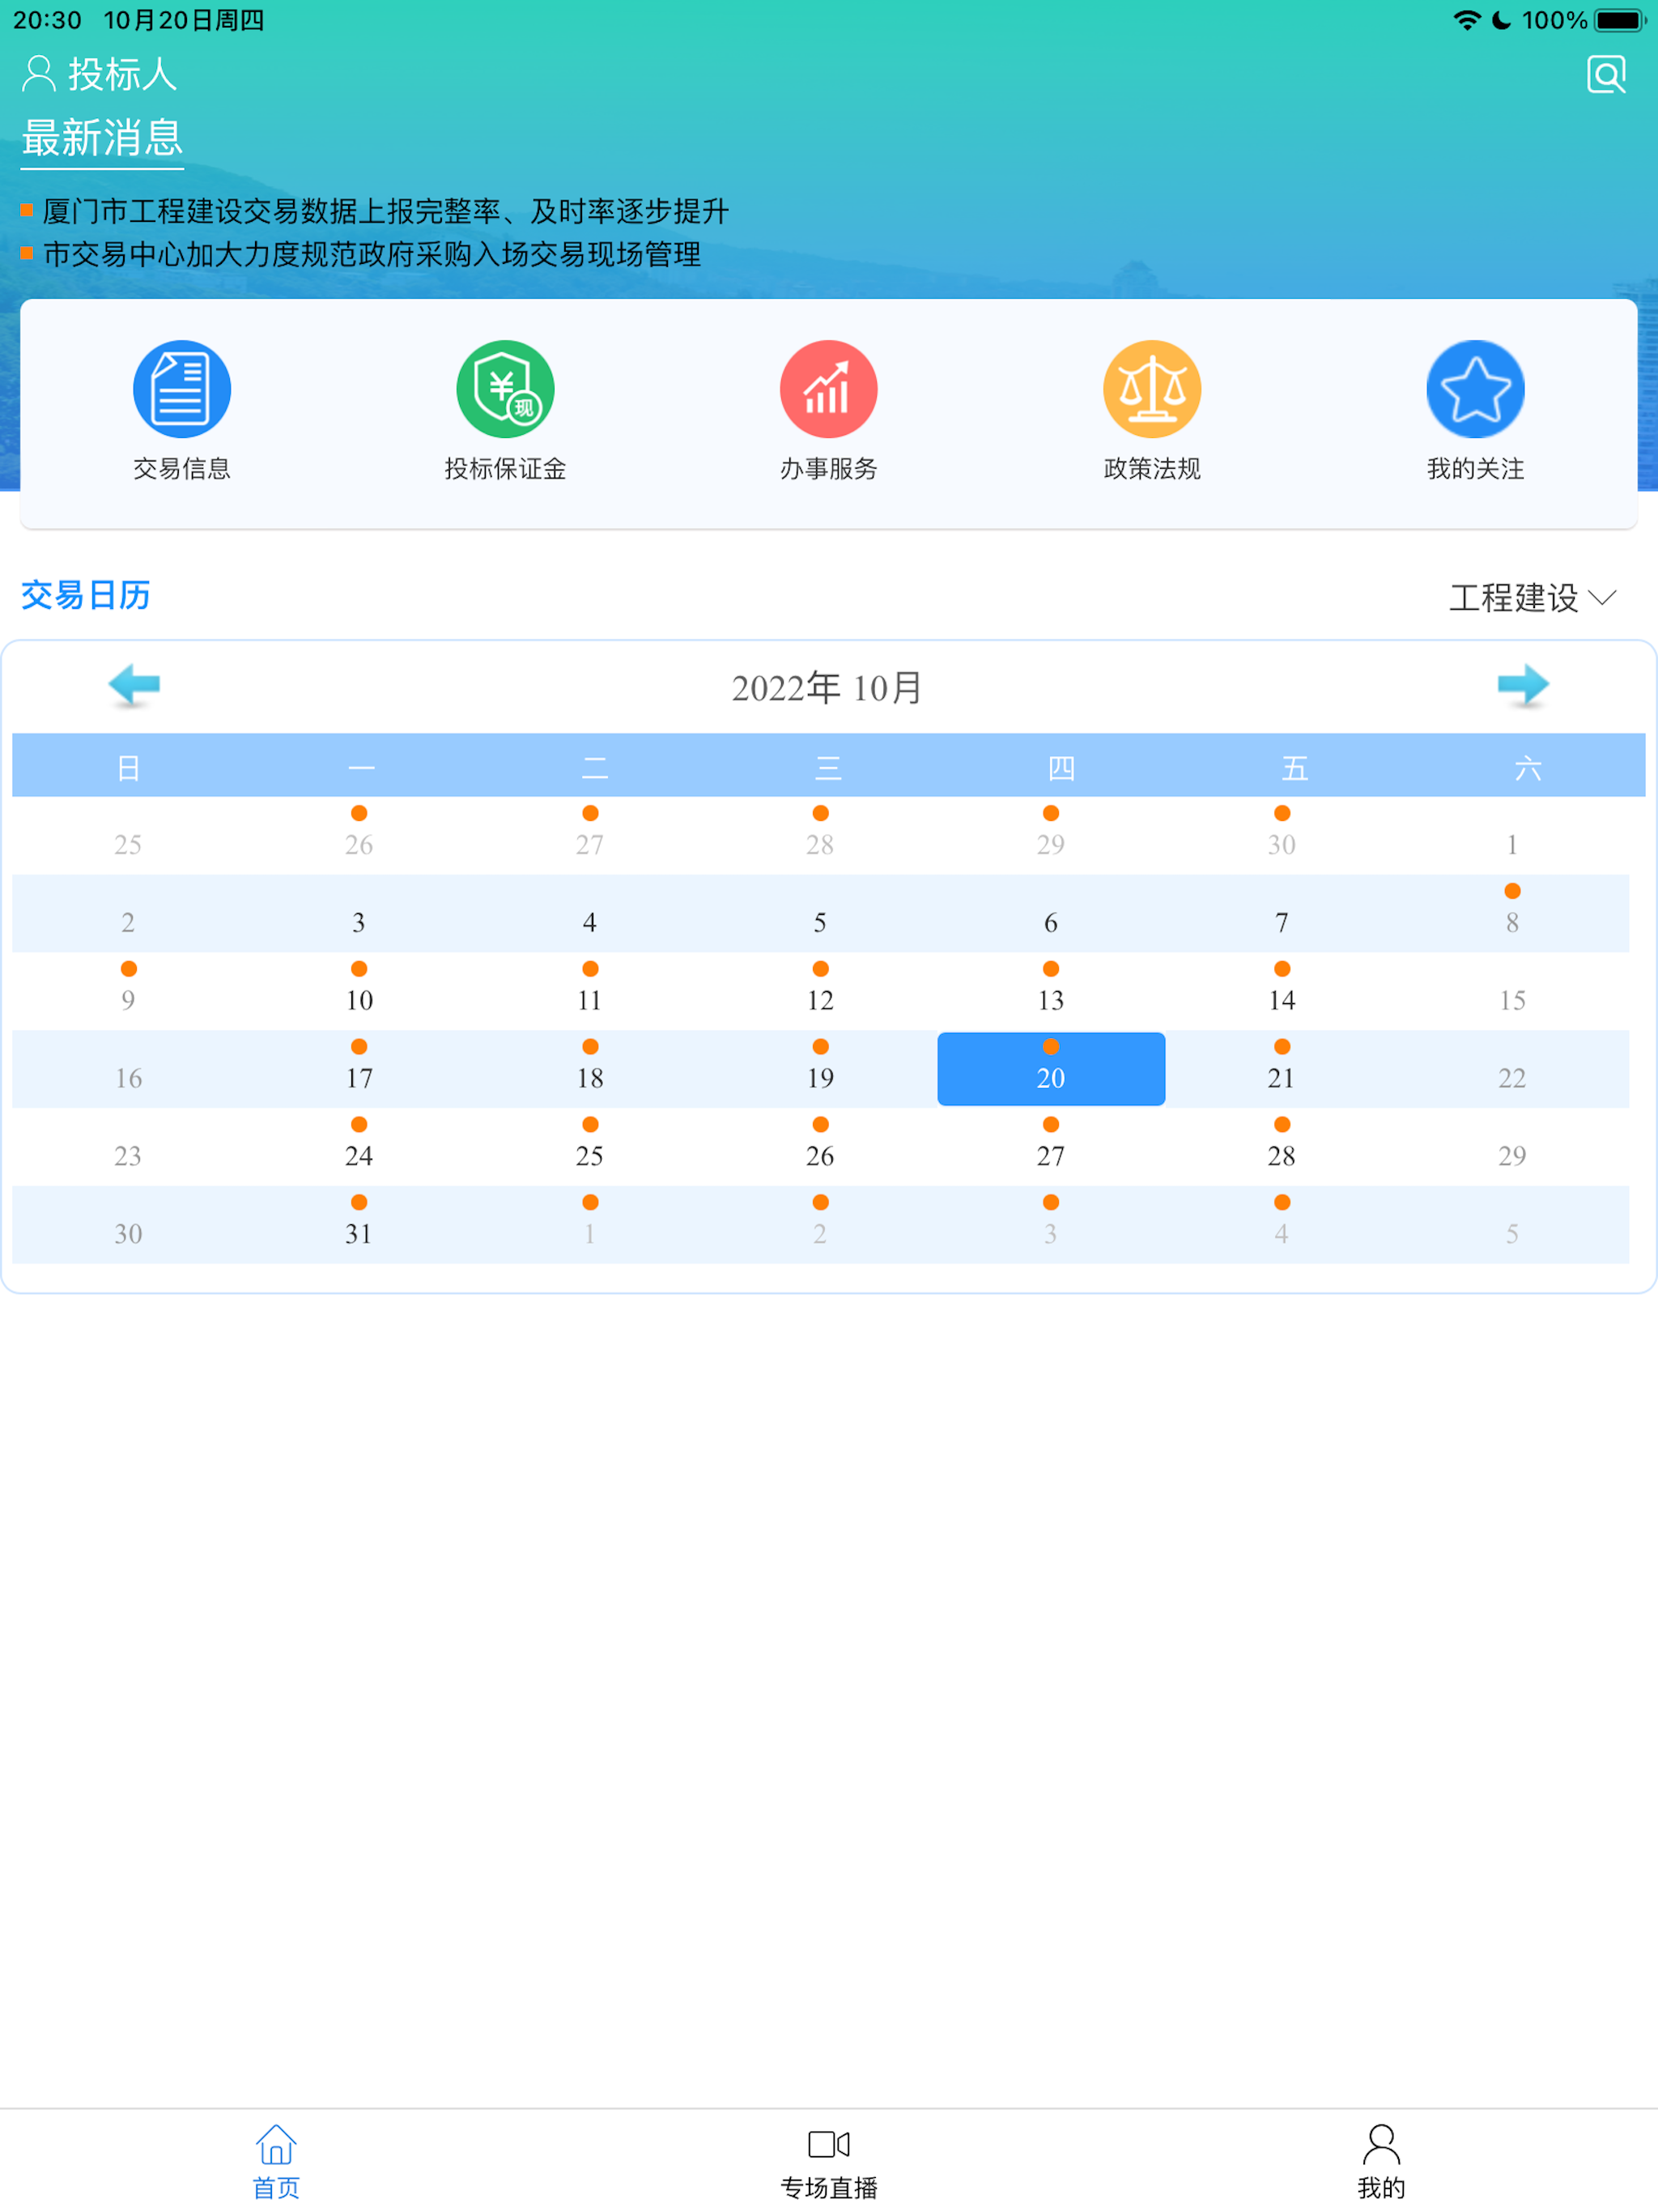Open news about 厦门市工程建设交易数据
Image resolution: width=1658 pixels, height=2212 pixels.
coord(385,211)
